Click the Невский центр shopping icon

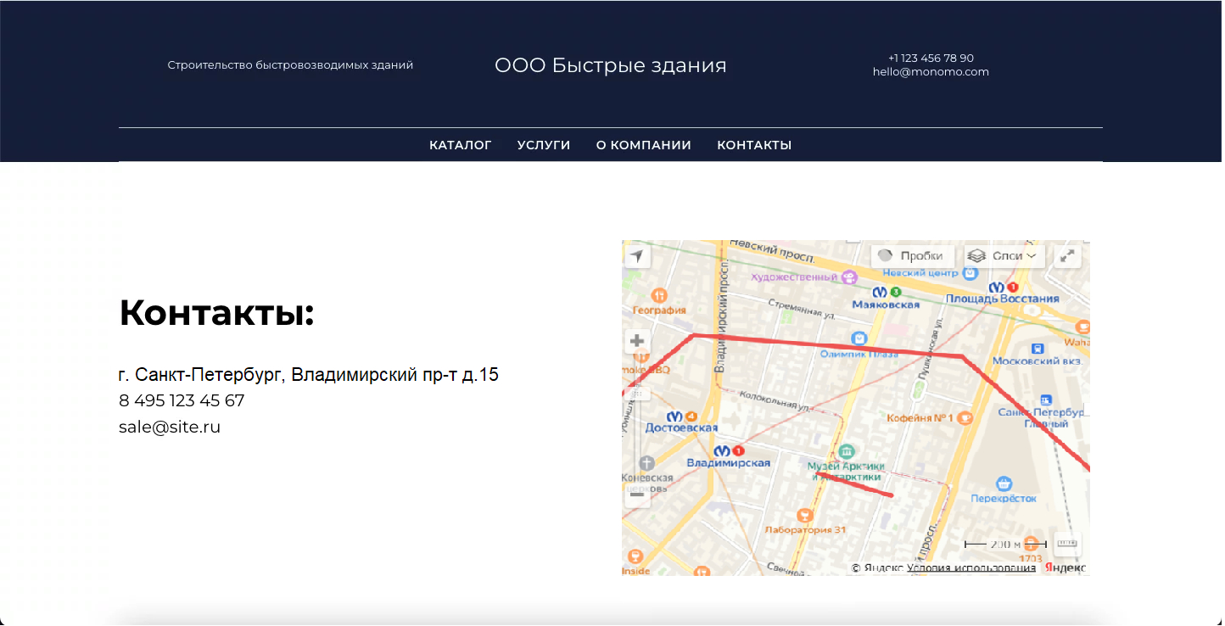point(969,273)
